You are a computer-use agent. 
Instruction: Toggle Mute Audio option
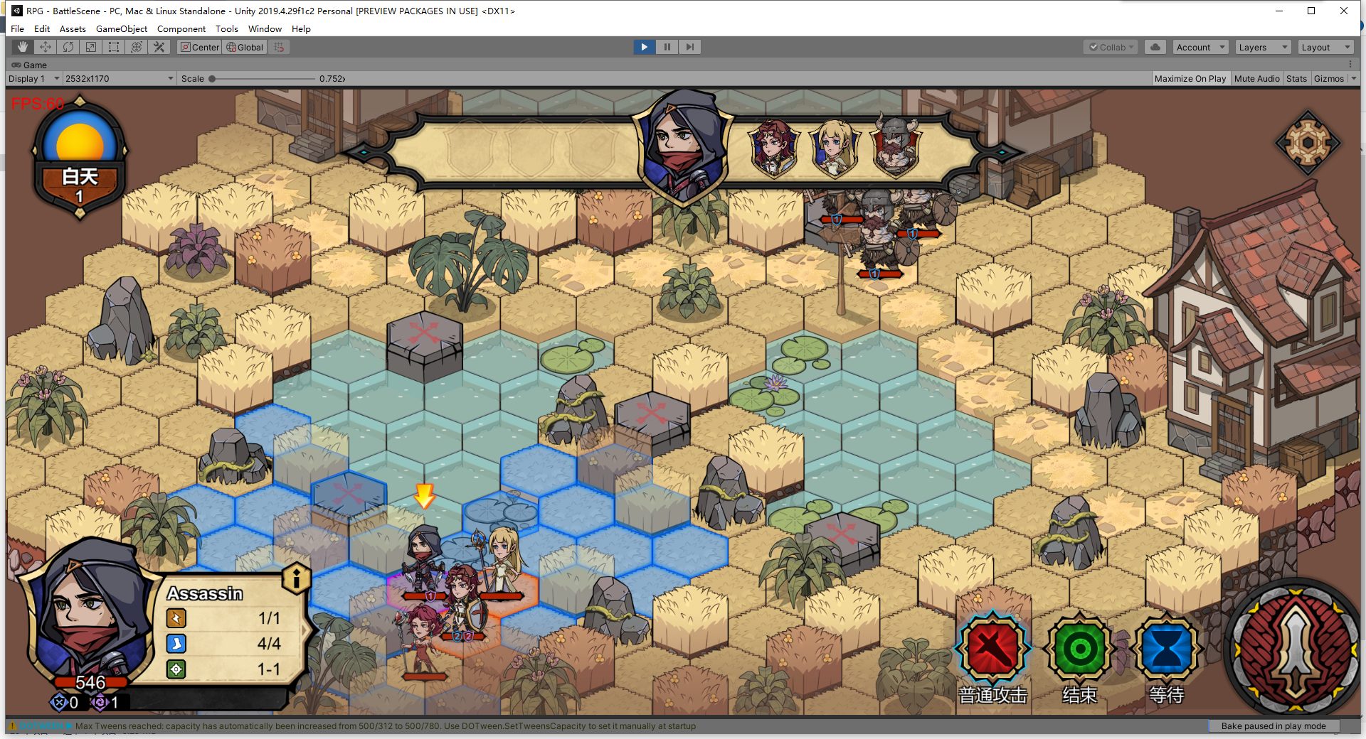1256,79
